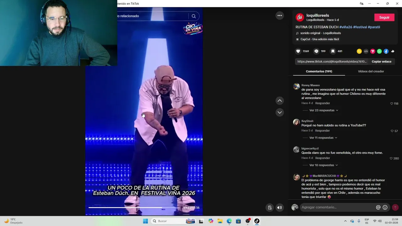Repost the video using yellow repost icon
402x226 pixels.
(359, 51)
